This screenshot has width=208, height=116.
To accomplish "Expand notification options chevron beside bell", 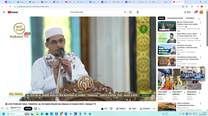I will click(x=39, y=109).
